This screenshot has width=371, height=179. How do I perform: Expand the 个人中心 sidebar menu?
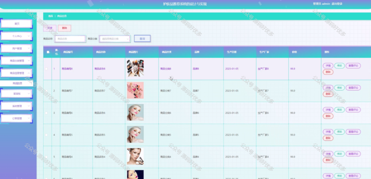[x=16, y=36]
